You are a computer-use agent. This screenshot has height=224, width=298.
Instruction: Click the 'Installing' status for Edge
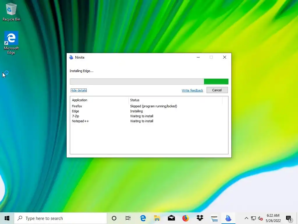tap(136, 111)
